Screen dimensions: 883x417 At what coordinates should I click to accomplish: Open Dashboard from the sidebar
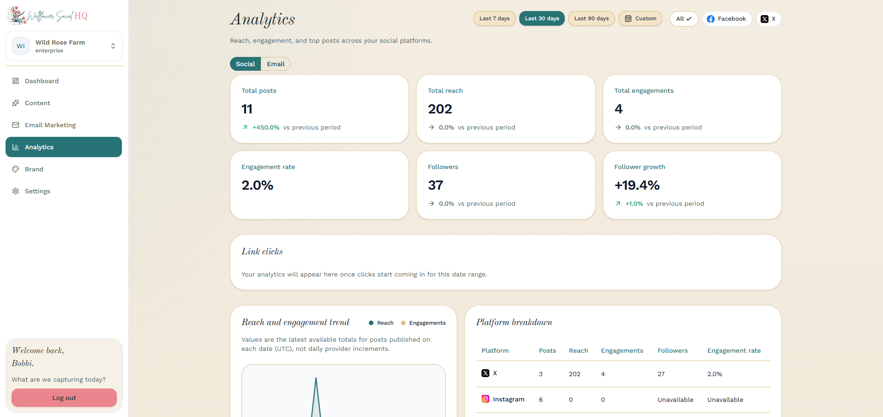coord(63,81)
